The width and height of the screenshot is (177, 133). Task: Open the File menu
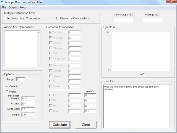click(x=4, y=7)
